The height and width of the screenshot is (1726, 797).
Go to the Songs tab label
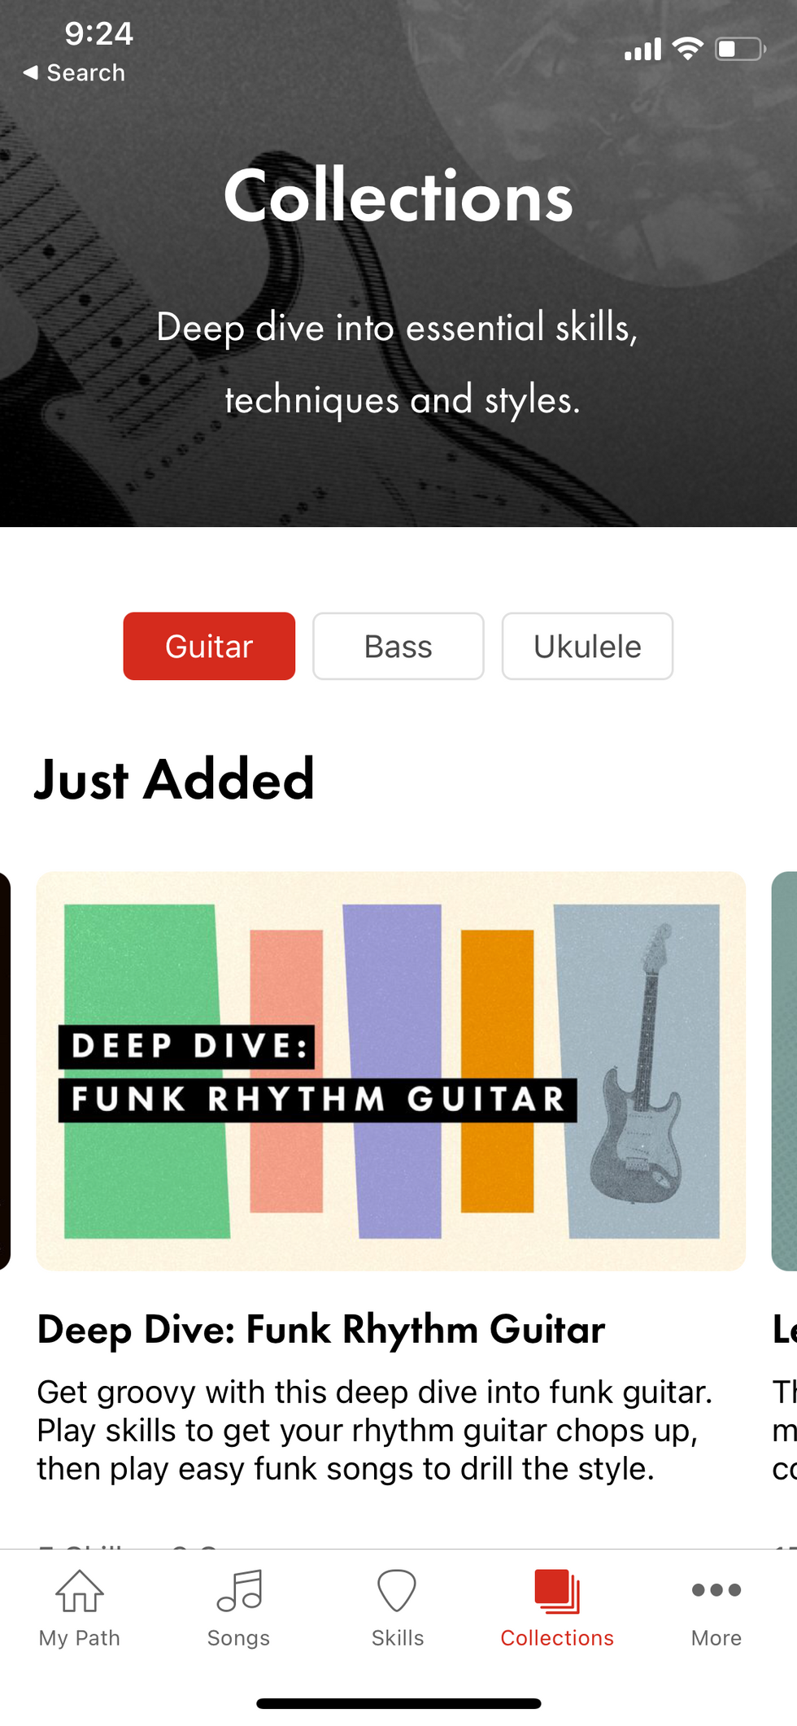tap(238, 1637)
